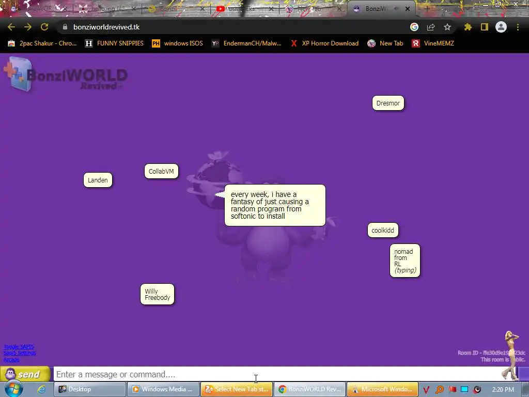Open the New Tab bookmark
Image resolution: width=529 pixels, height=397 pixels.
click(x=385, y=43)
